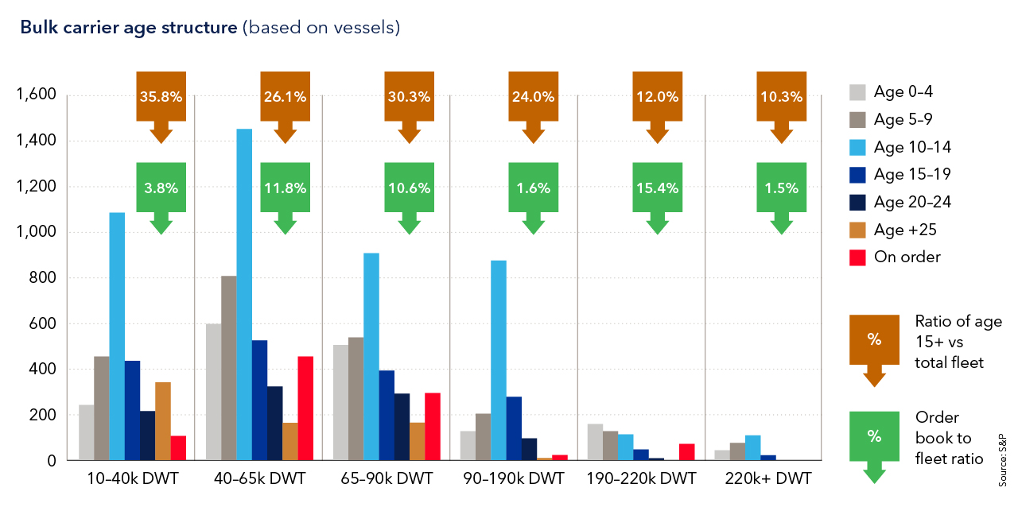Click the orange legend percent arrow icon
Image resolution: width=1018 pixels, height=507 pixels.
click(x=874, y=342)
